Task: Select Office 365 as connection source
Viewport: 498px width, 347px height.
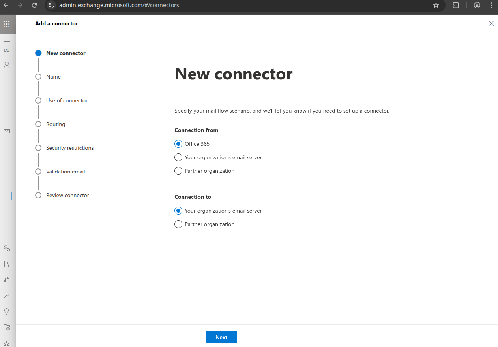Action: coord(178,144)
